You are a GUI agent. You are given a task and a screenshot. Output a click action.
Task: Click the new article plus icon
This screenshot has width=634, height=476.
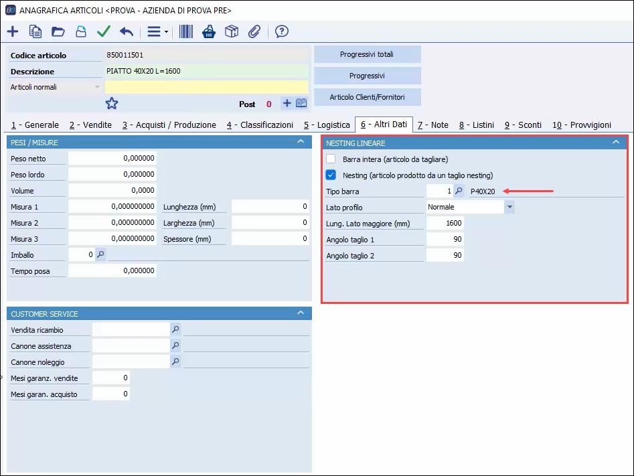click(13, 31)
